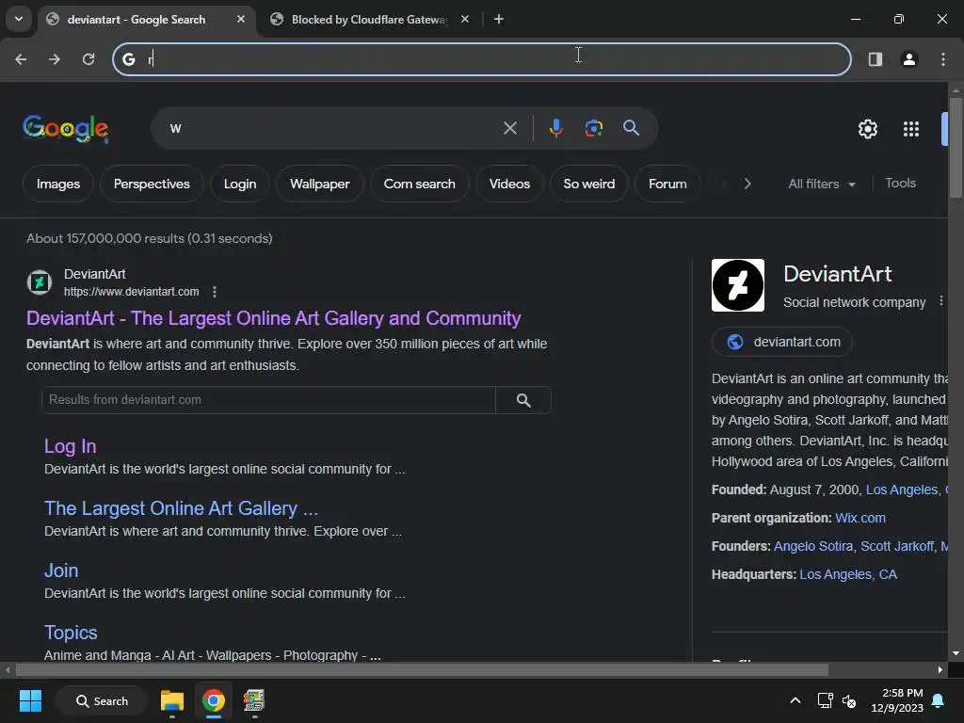Select the Perspectives filter chip

click(152, 184)
